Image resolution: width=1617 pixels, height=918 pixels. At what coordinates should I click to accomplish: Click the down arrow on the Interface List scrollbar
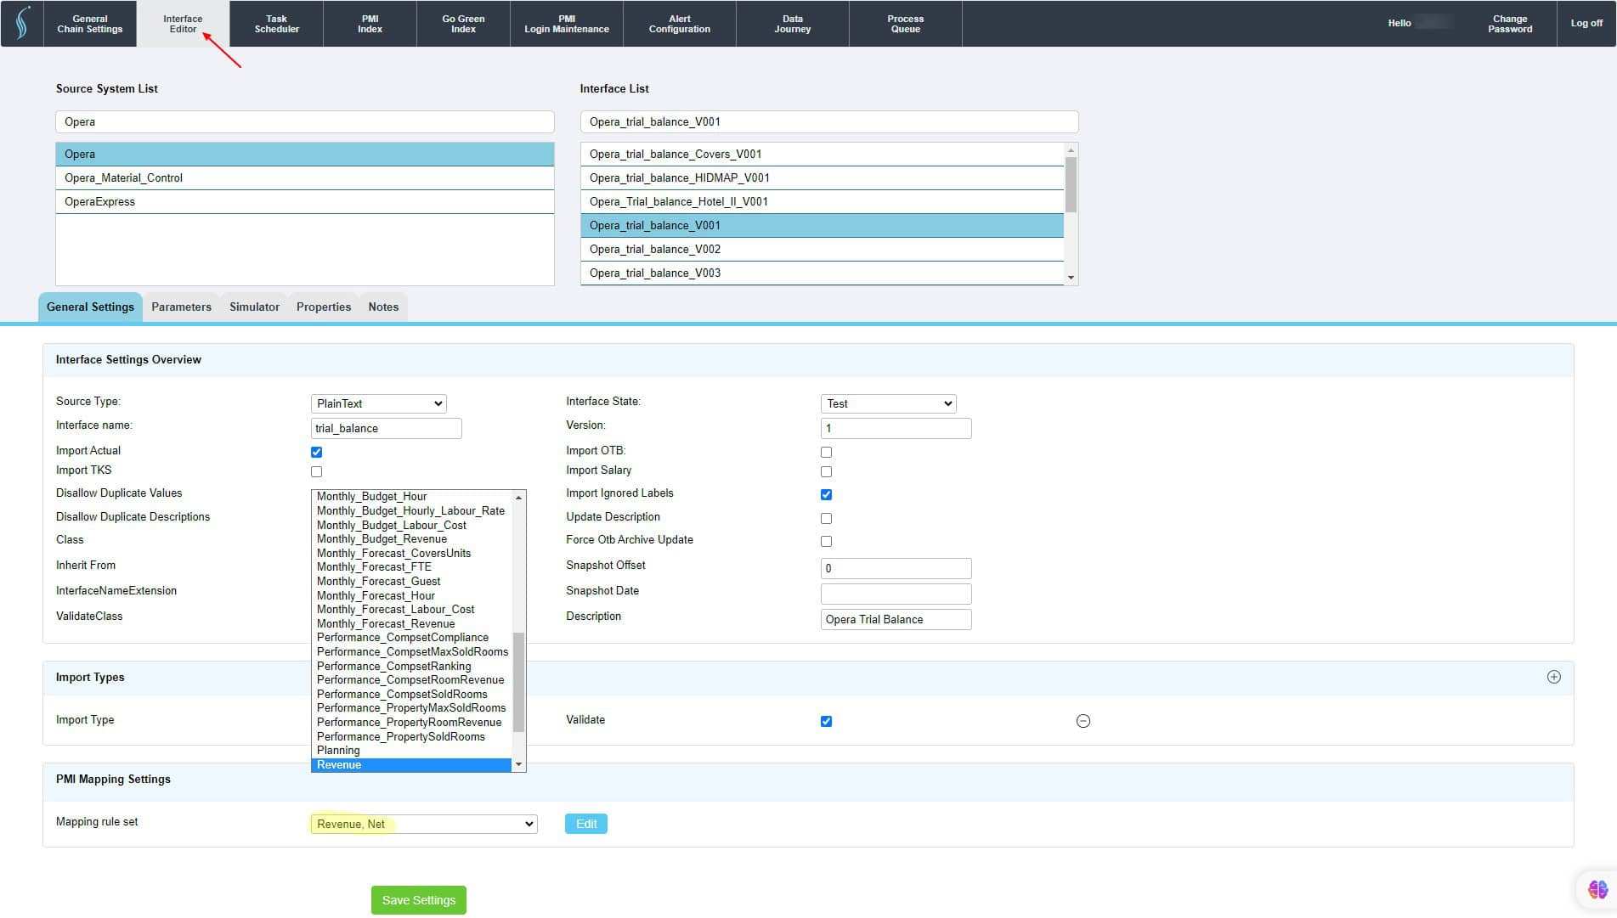click(x=1070, y=278)
